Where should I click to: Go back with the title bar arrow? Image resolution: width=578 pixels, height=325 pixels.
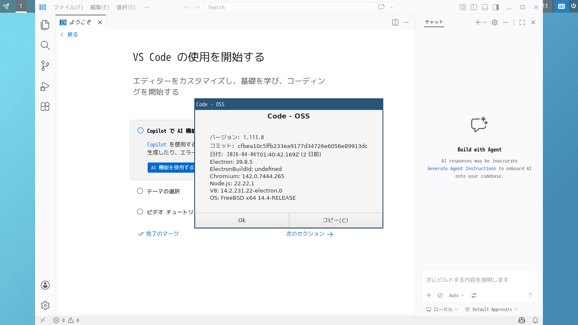(x=186, y=7)
